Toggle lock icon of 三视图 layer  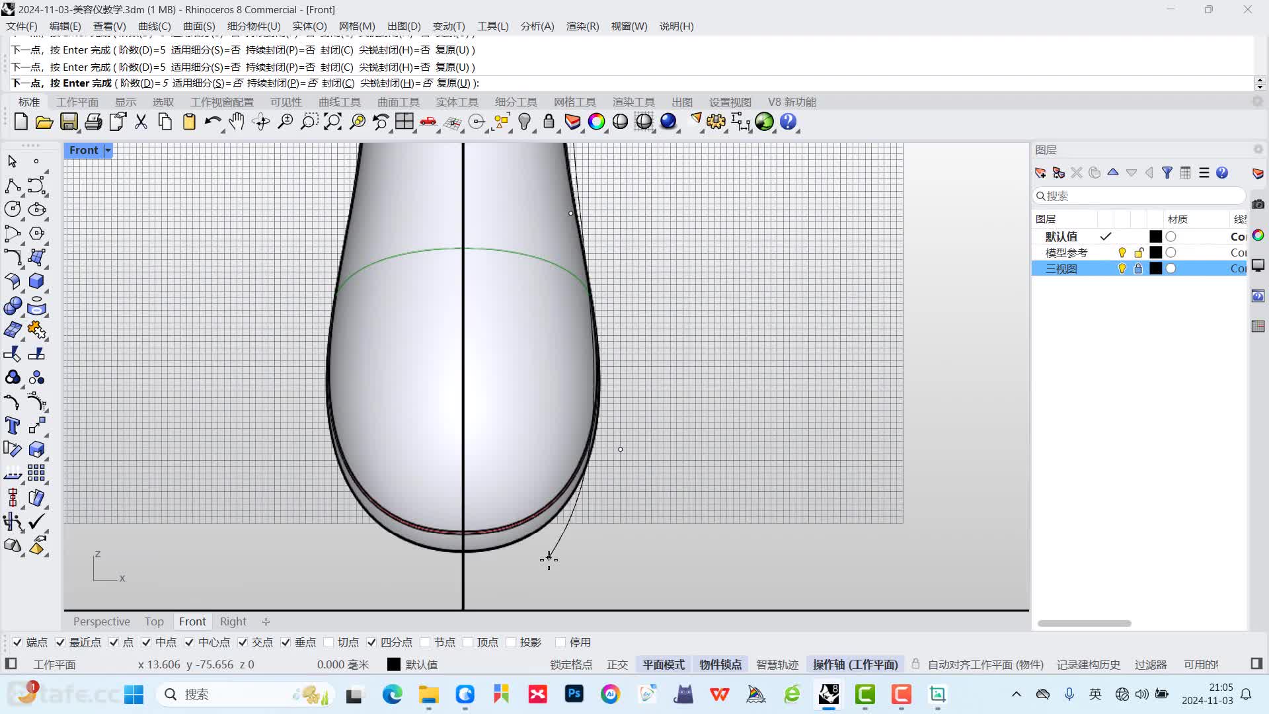1138,268
